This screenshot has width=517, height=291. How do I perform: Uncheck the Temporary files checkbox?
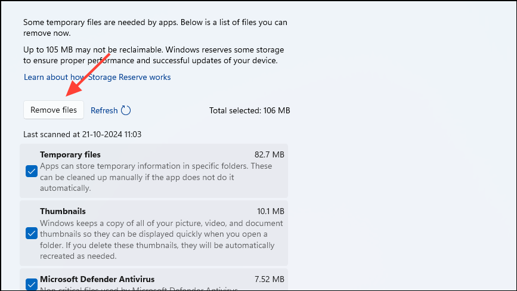[32, 171]
